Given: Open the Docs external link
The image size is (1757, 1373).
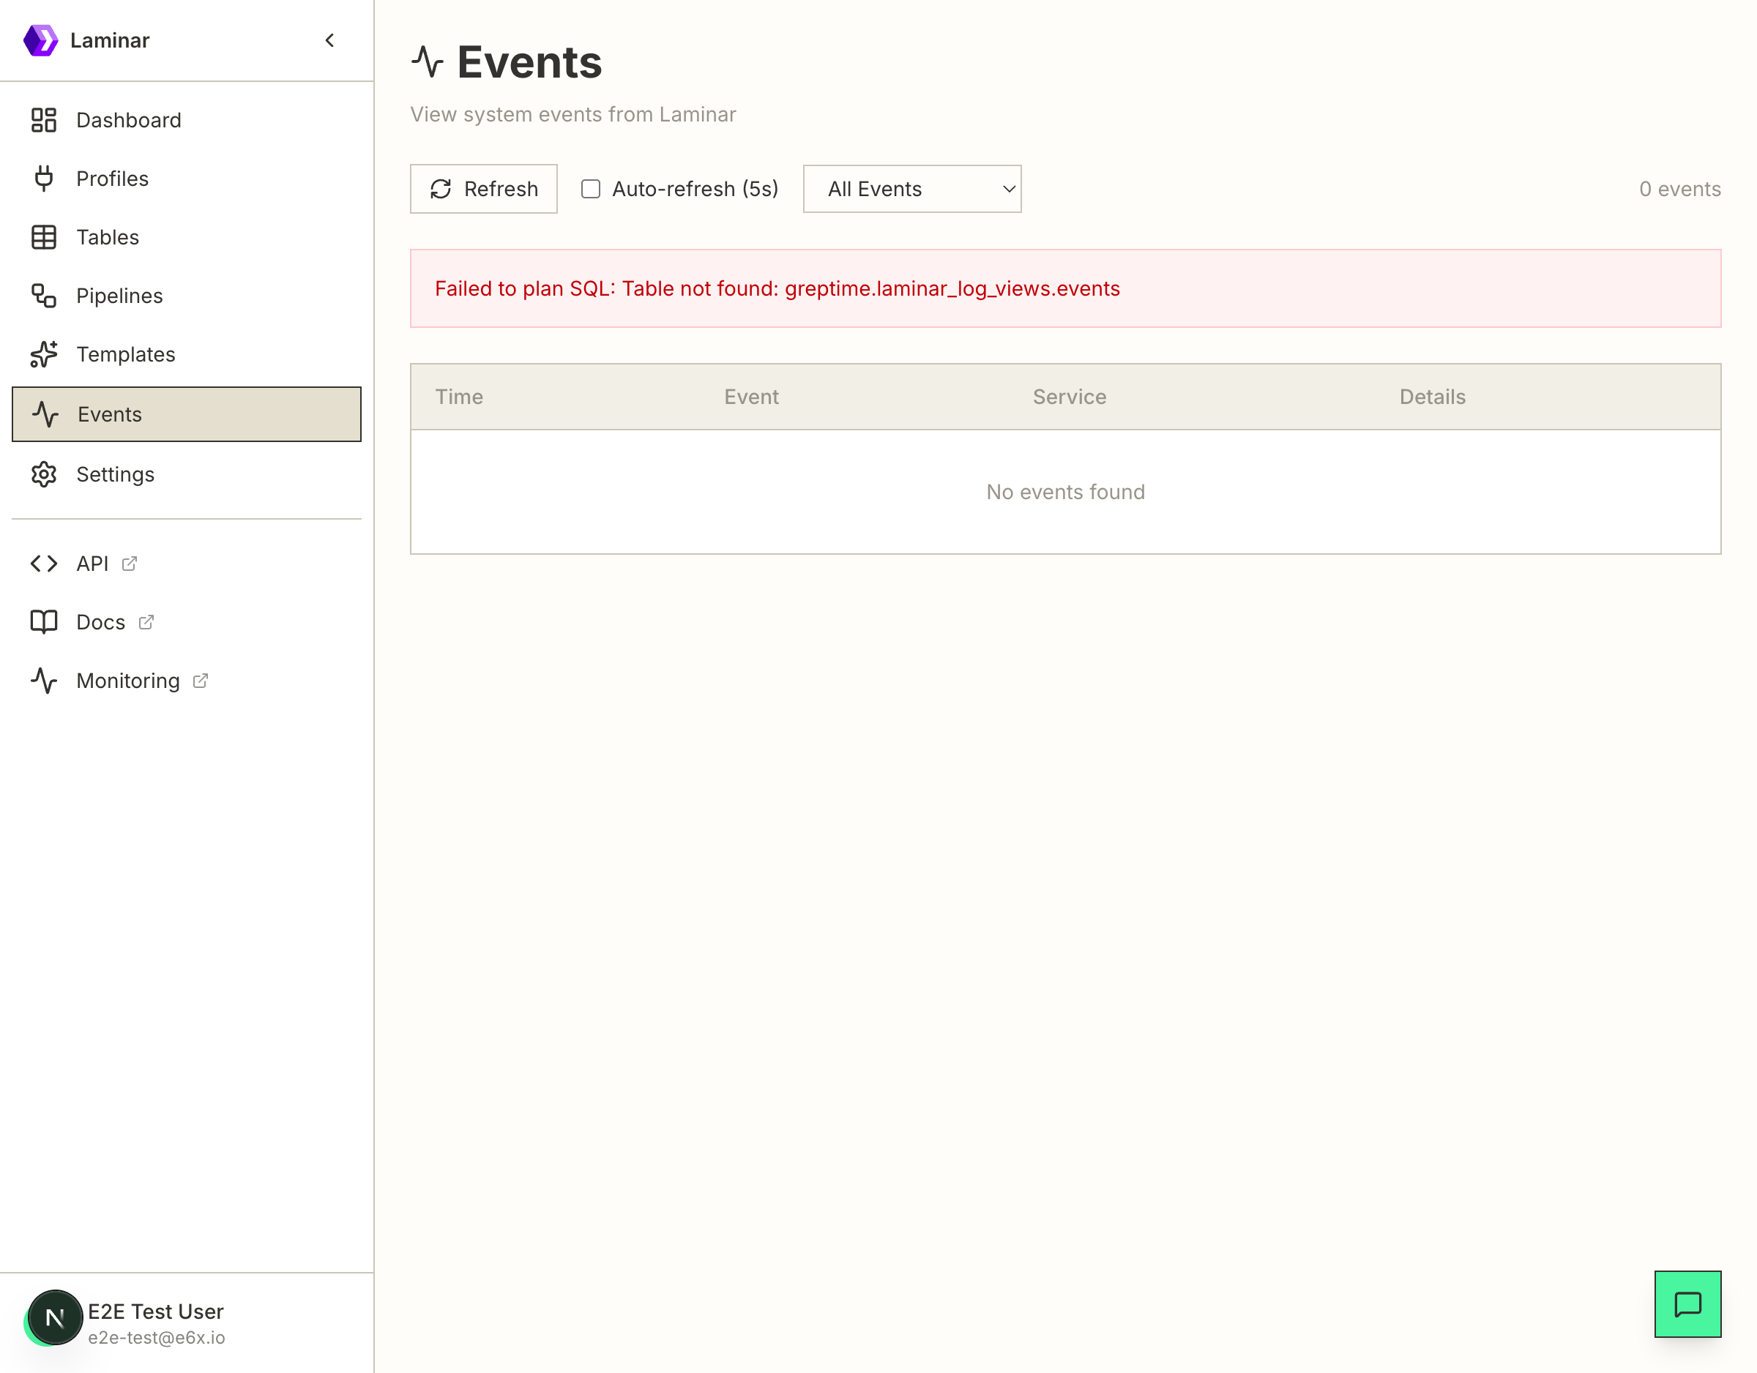Looking at the screenshot, I should click(x=100, y=621).
